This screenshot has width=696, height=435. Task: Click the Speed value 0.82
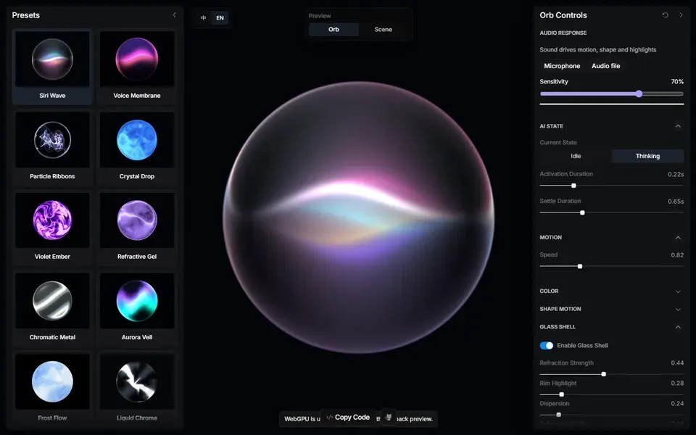coord(677,254)
